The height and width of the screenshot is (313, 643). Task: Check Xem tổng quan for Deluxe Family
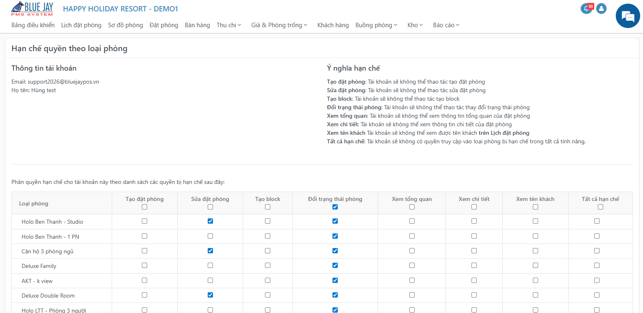tap(412, 266)
